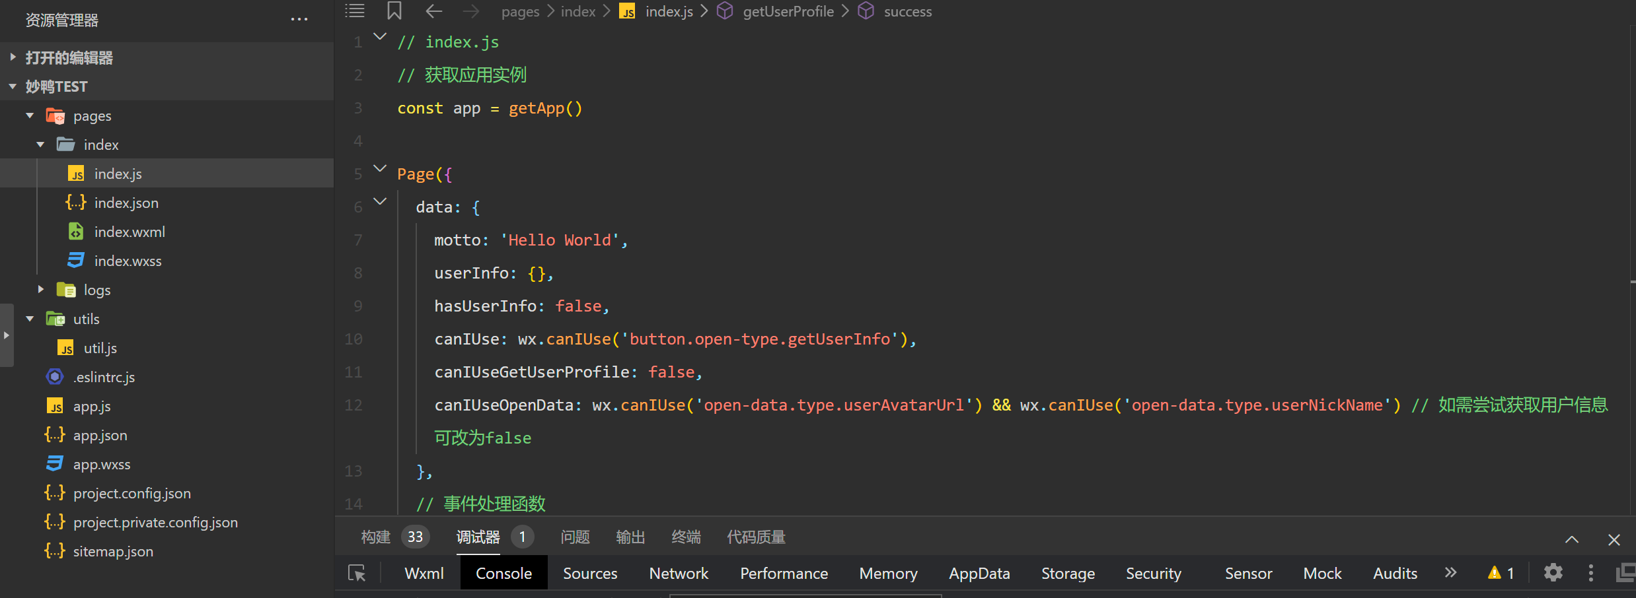Collapse the index folder
The height and width of the screenshot is (598, 1636).
(40, 145)
